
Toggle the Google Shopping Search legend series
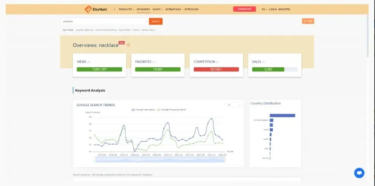(171, 110)
